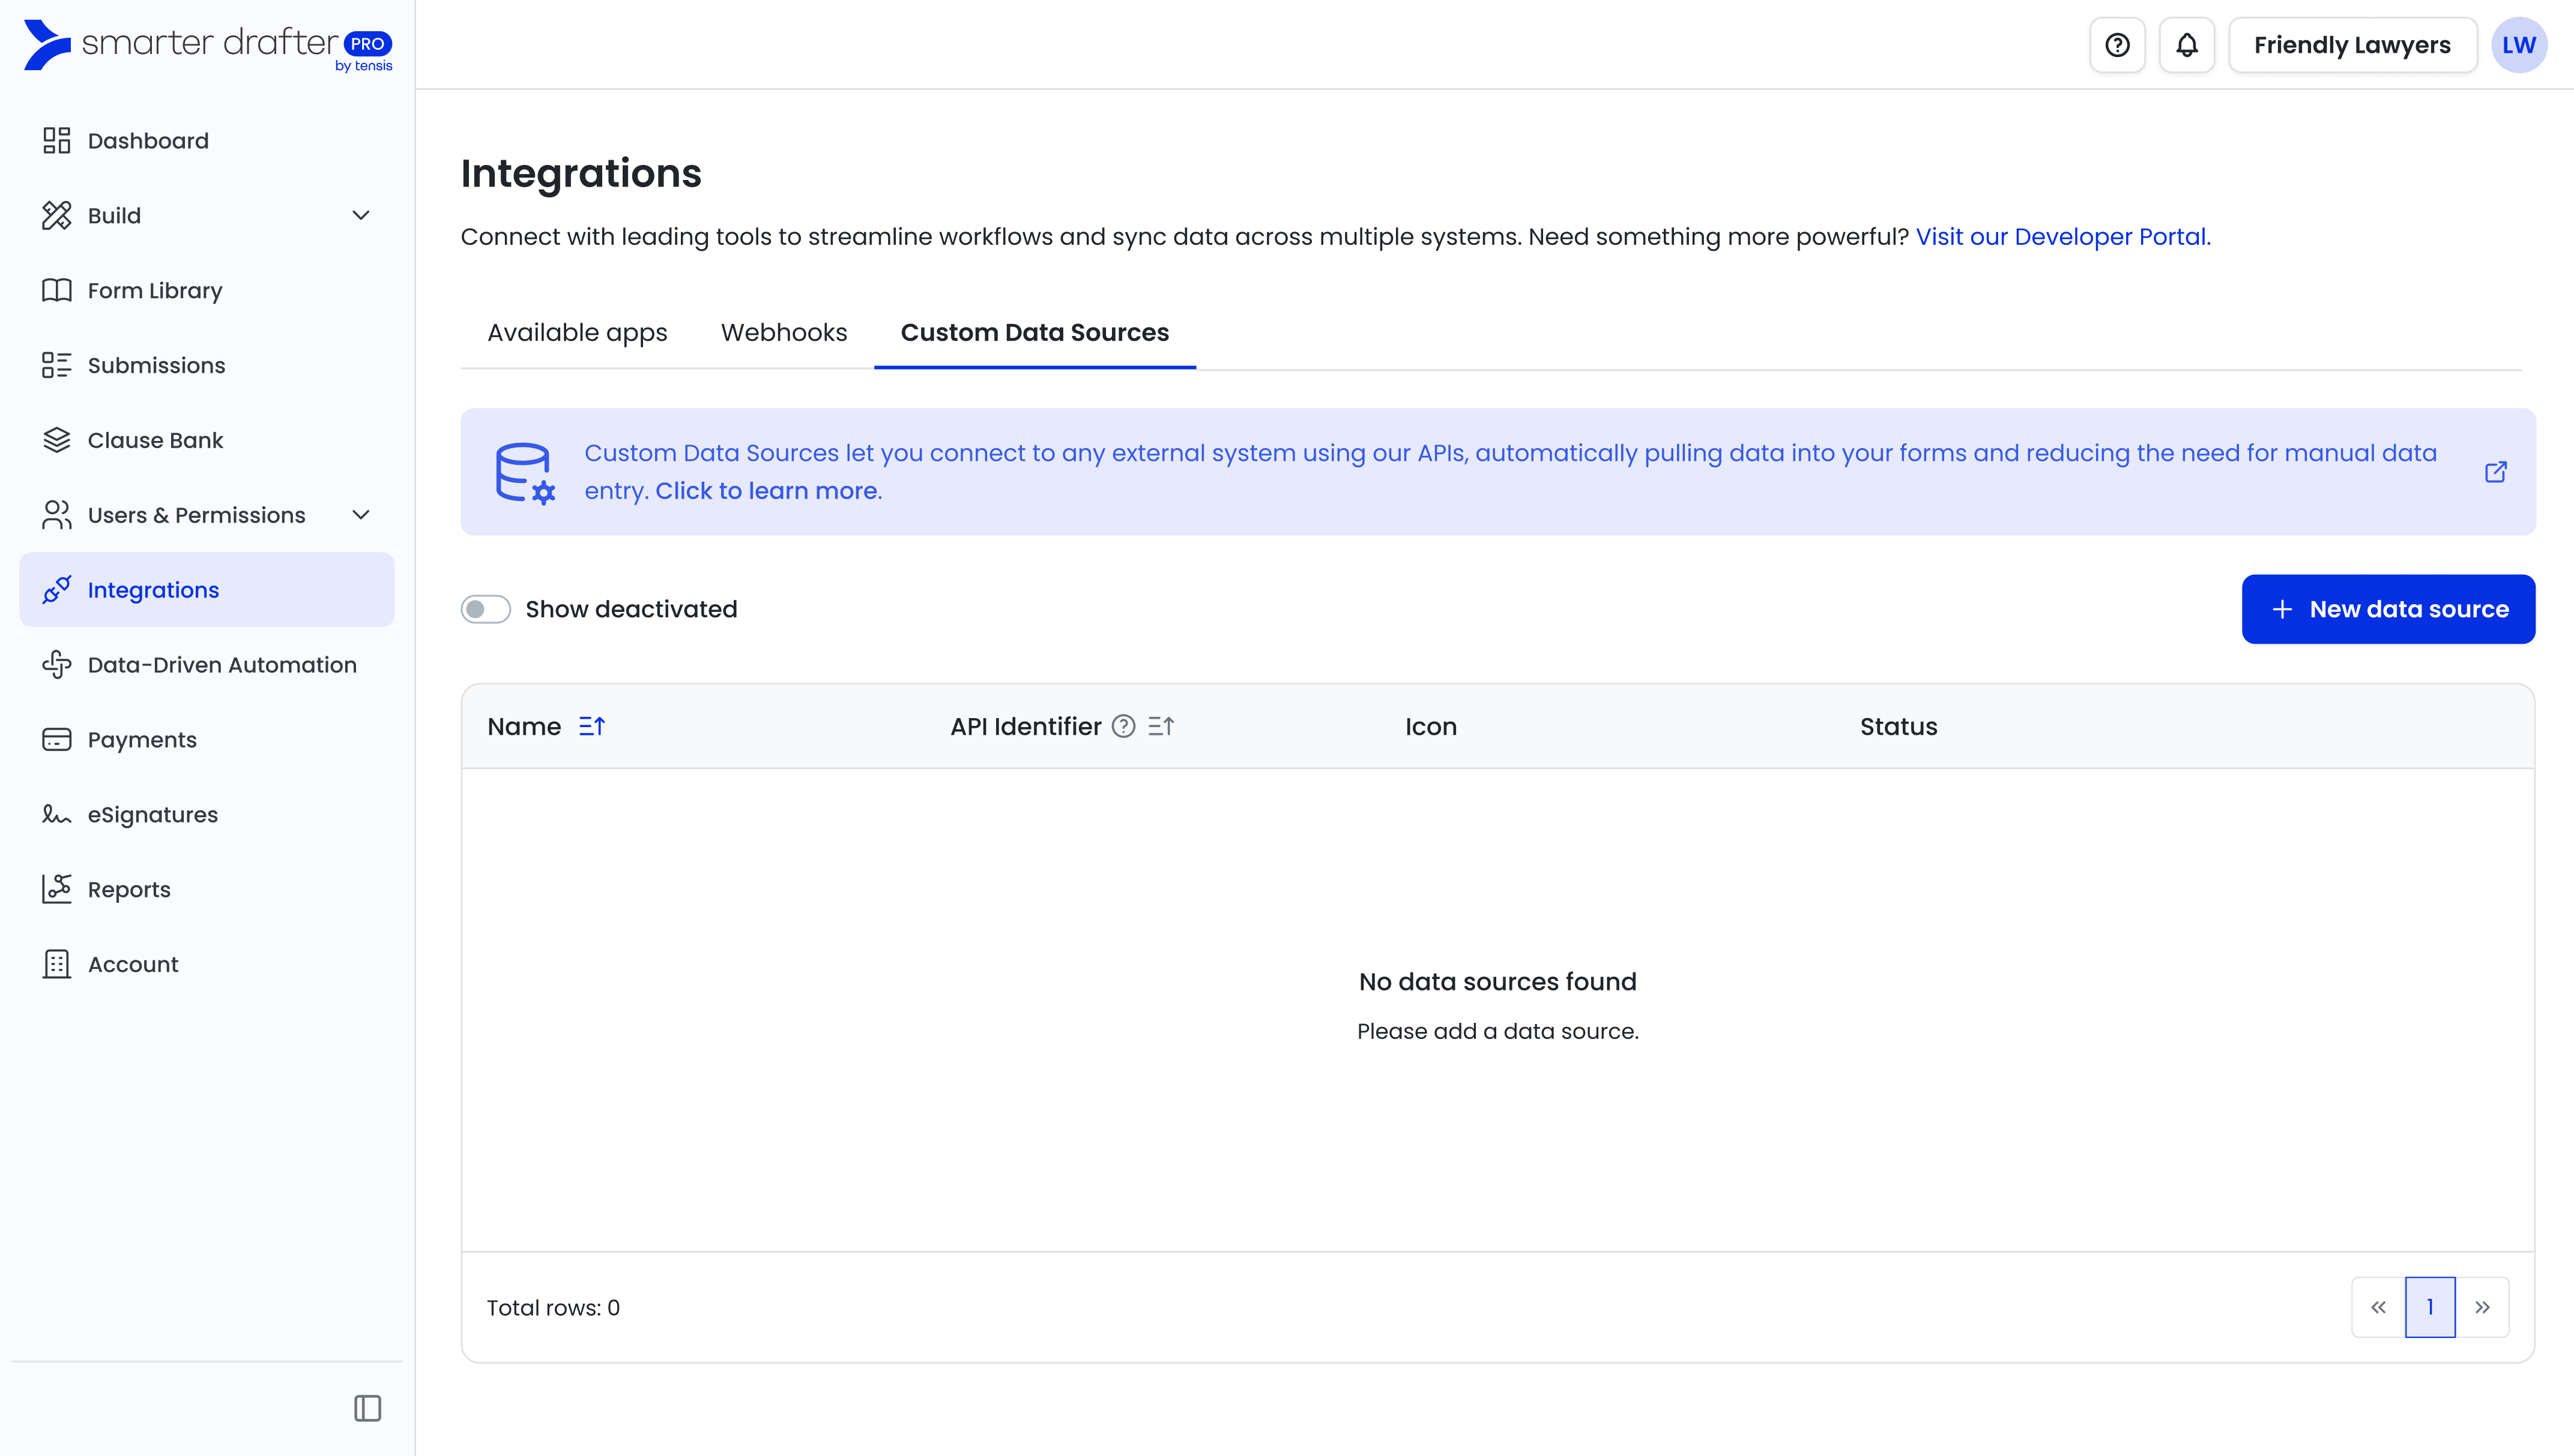Expand the Build menu chevron
The image size is (2574, 1456).
tap(361, 216)
